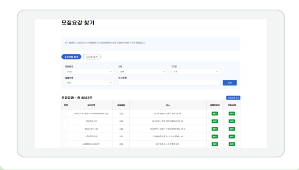This screenshot has width=299, height=170.
Task: Click the 21세기유치원 name cell
Action: [91, 121]
